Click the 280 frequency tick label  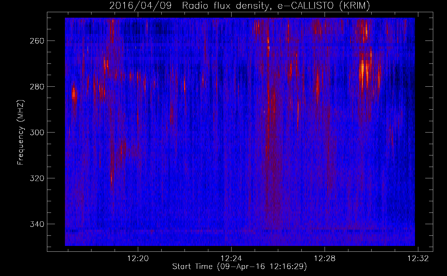coord(37,87)
